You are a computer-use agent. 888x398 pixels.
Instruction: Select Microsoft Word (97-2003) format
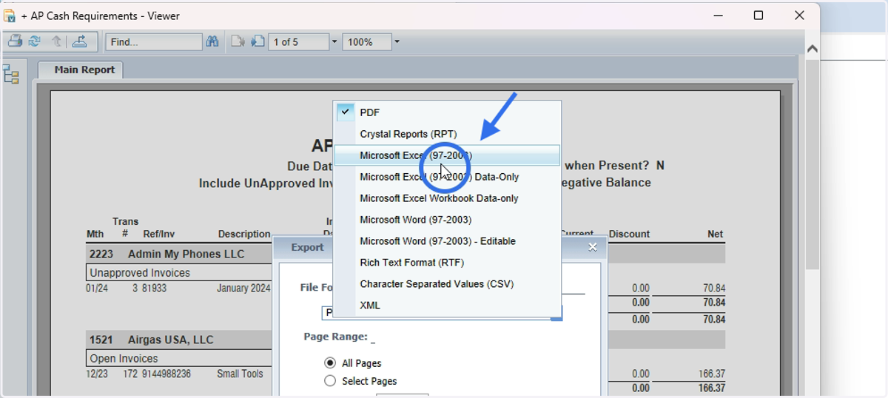click(447, 220)
